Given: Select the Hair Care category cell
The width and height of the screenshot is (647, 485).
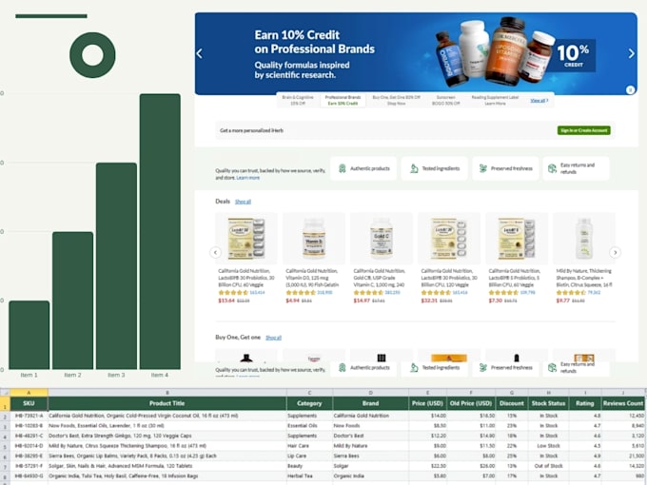Looking at the screenshot, I should [x=309, y=446].
